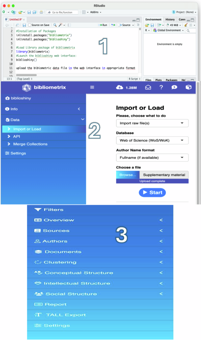
Task: Collapse the Data section in sidebar
Action: [x=43, y=120]
